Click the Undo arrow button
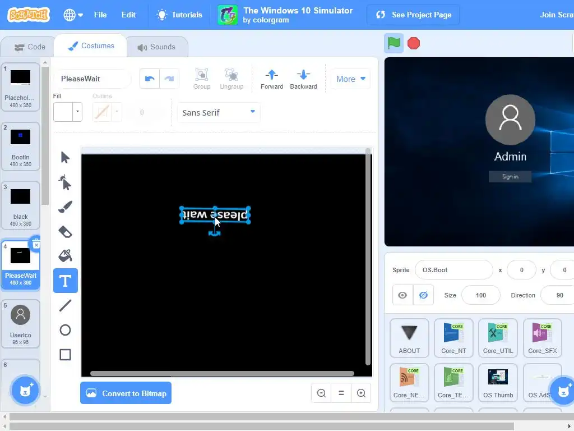574x431 pixels. pyautogui.click(x=150, y=79)
